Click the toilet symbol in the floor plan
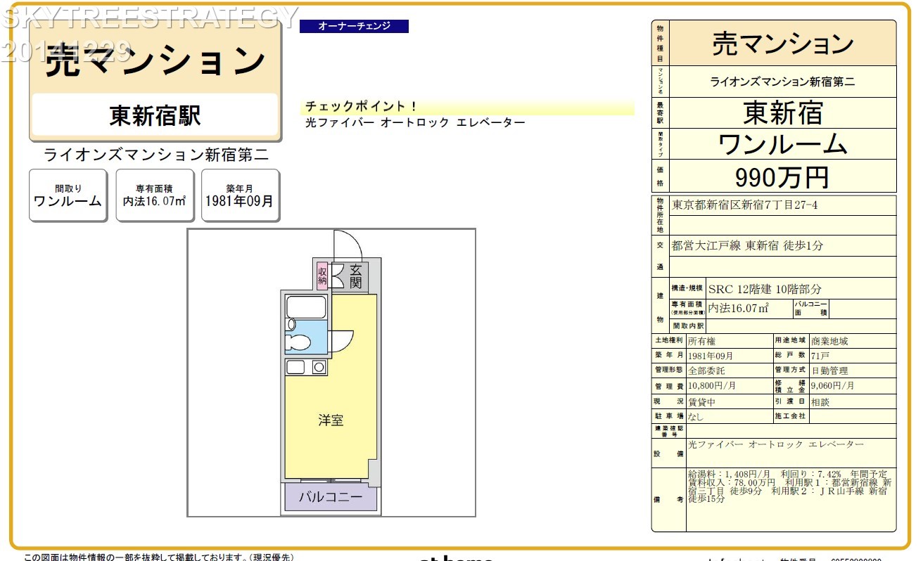The image size is (923, 561). coord(297,342)
